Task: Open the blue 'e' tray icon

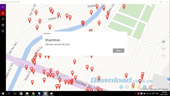Action: [141, 94]
